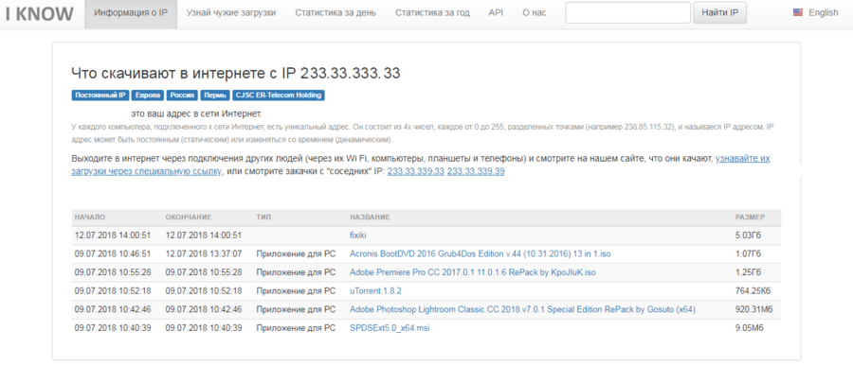Switch language to English
The height and width of the screenshot is (366, 853).
tap(823, 13)
